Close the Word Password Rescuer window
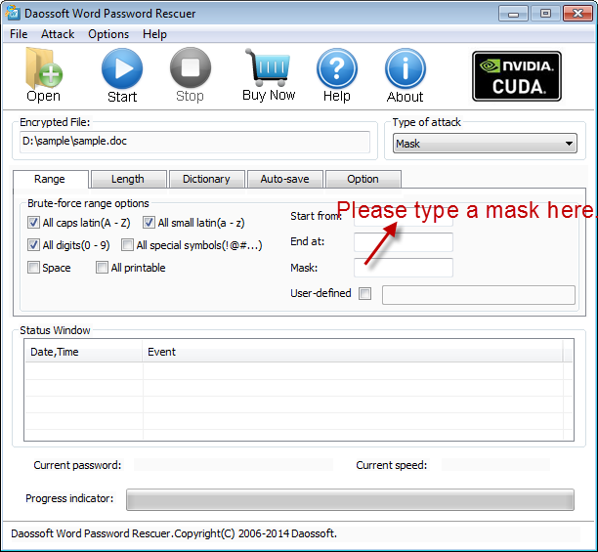 click(x=577, y=14)
